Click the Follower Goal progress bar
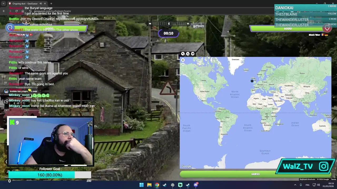The image size is (337, 189). click(x=50, y=175)
